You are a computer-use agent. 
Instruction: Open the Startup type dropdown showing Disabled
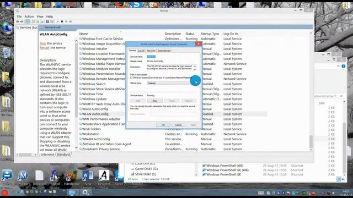pyautogui.click(x=172, y=83)
